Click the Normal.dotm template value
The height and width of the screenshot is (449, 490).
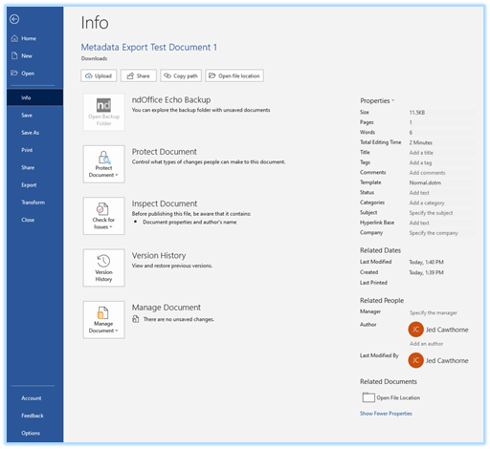point(425,182)
